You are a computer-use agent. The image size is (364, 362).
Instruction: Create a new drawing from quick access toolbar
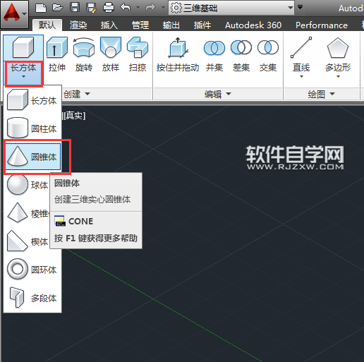pyautogui.click(x=41, y=8)
